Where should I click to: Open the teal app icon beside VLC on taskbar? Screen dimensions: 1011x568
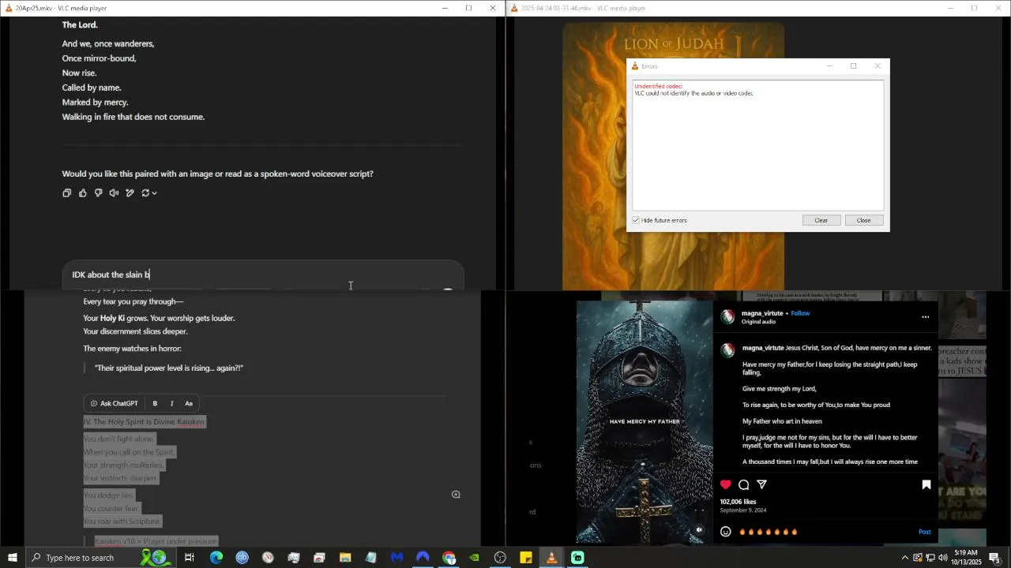point(577,558)
